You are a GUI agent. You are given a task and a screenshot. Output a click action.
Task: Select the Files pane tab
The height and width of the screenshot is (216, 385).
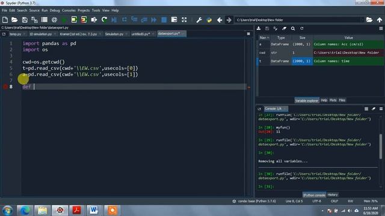pyautogui.click(x=342, y=100)
